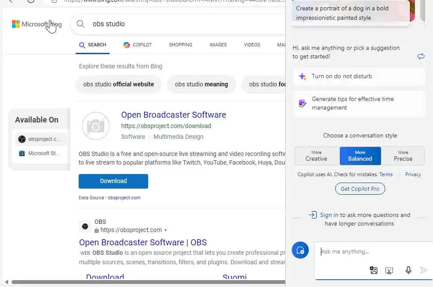Open the Suomi sublink under OBS result
The height and width of the screenshot is (287, 433).
235,277
